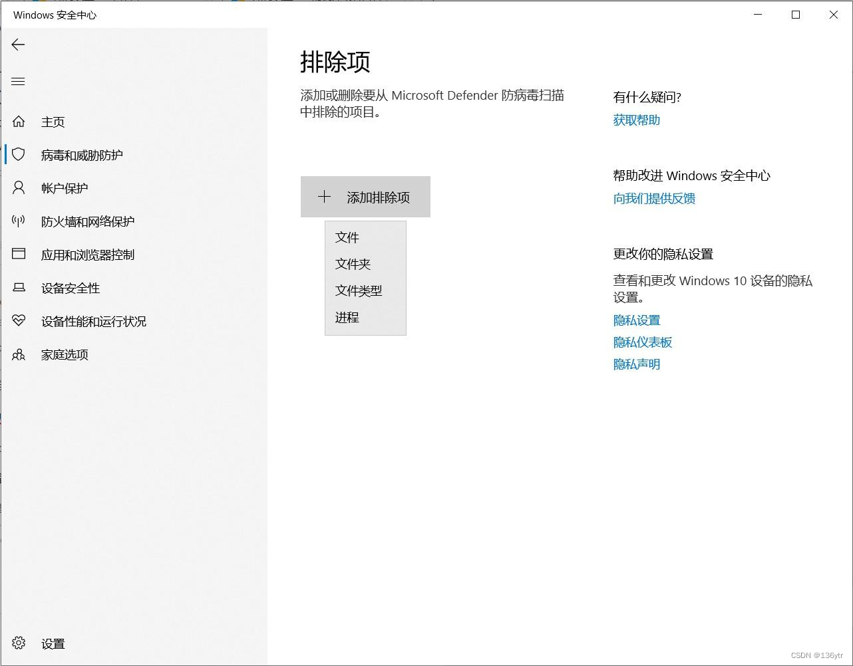Open 设备性能和运行状况
This screenshot has height=666, width=853.
pos(134,321)
